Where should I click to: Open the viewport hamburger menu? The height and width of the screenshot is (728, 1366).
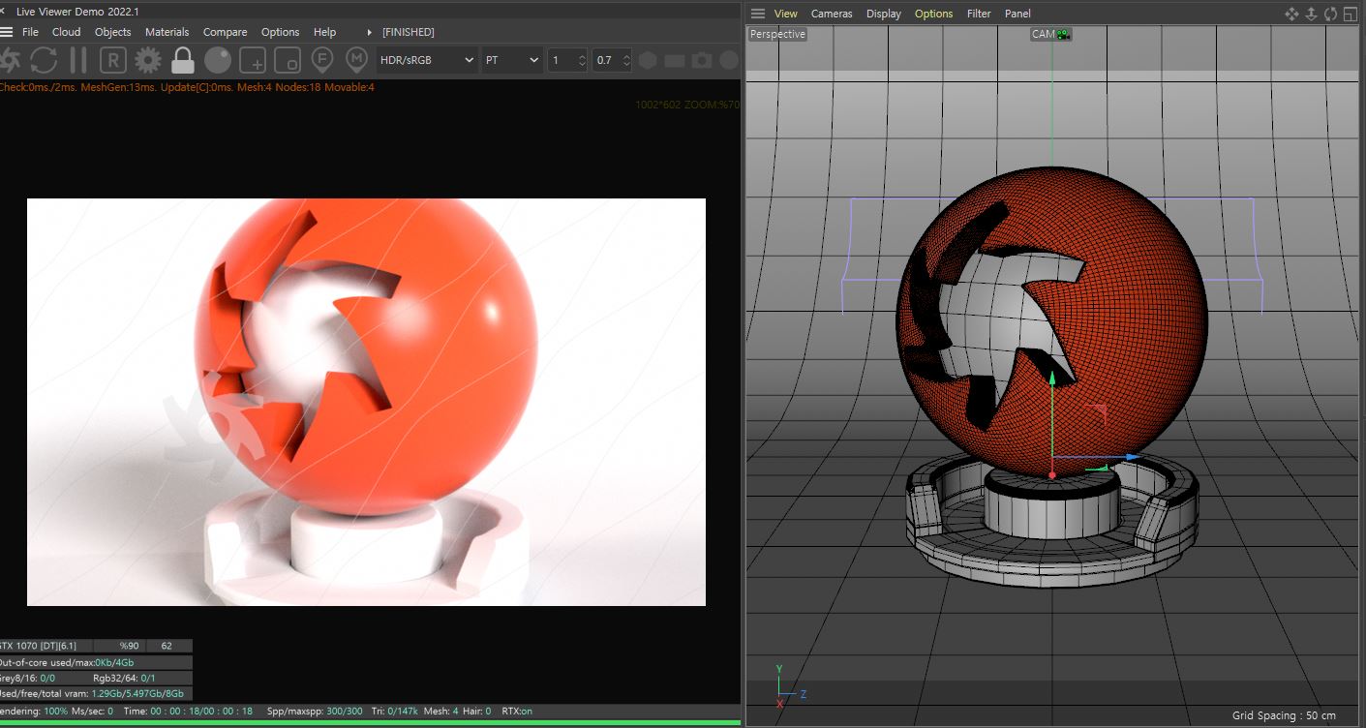(758, 14)
